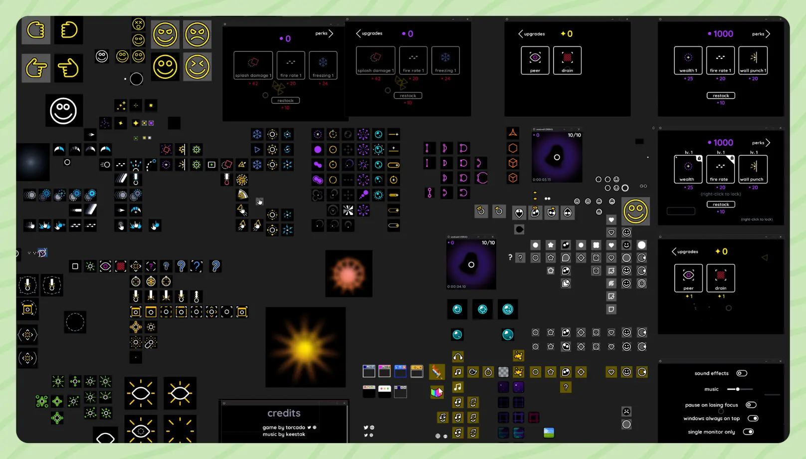Screen dimensions: 806x459
Task: Click the locked fire rate lv. 1 card
Action: [x=720, y=169]
